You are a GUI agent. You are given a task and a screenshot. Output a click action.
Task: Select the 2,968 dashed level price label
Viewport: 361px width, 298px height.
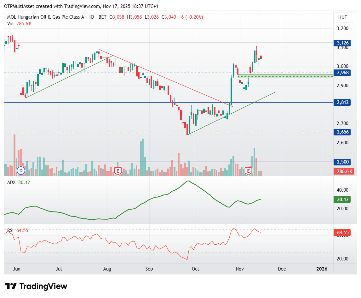343,73
